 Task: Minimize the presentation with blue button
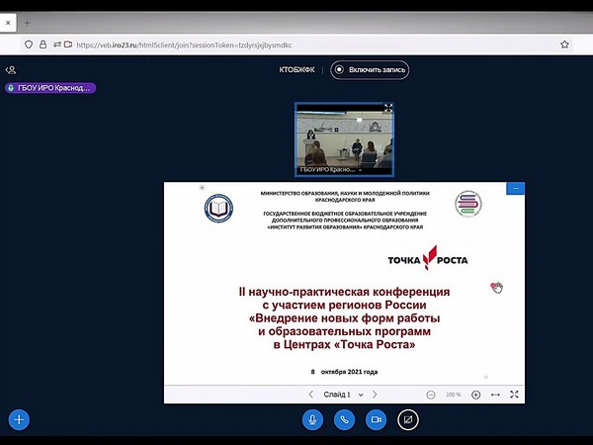[516, 189]
